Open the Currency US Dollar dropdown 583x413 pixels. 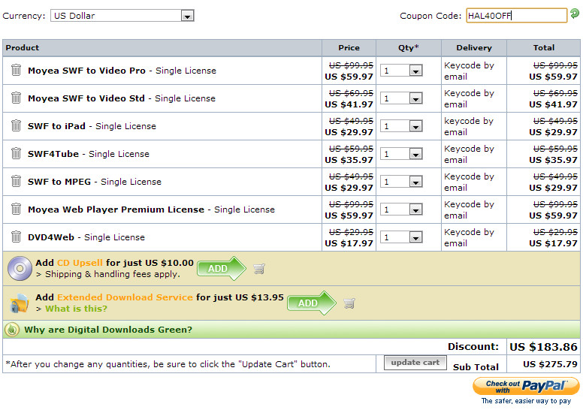(122, 16)
